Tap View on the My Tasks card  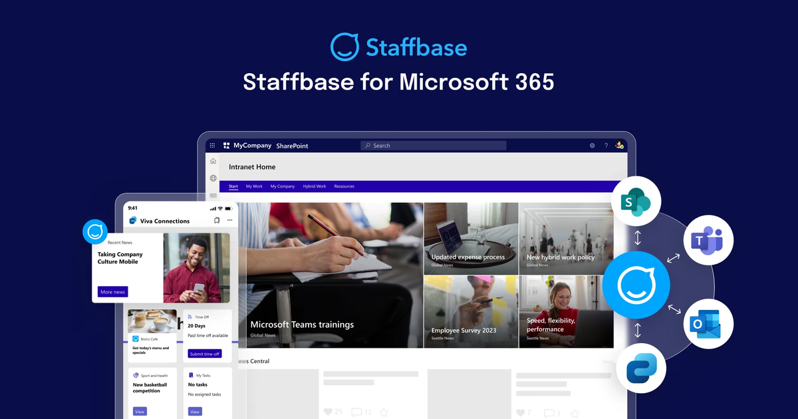point(195,412)
